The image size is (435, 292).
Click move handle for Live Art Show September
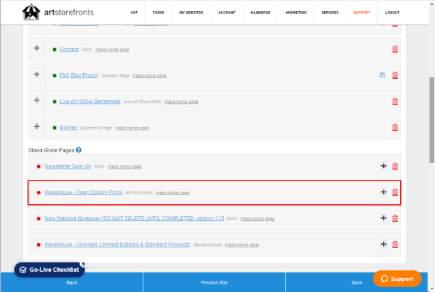[37, 100]
